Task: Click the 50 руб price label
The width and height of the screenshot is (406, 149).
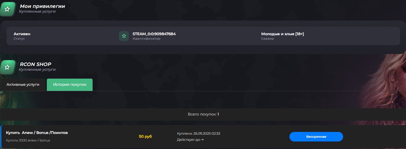Action: click(145, 137)
